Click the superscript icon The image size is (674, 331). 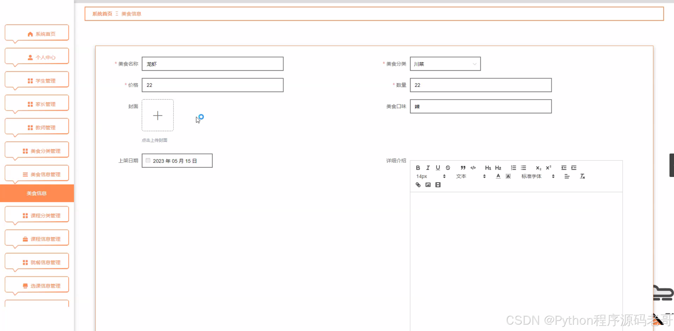(x=548, y=168)
